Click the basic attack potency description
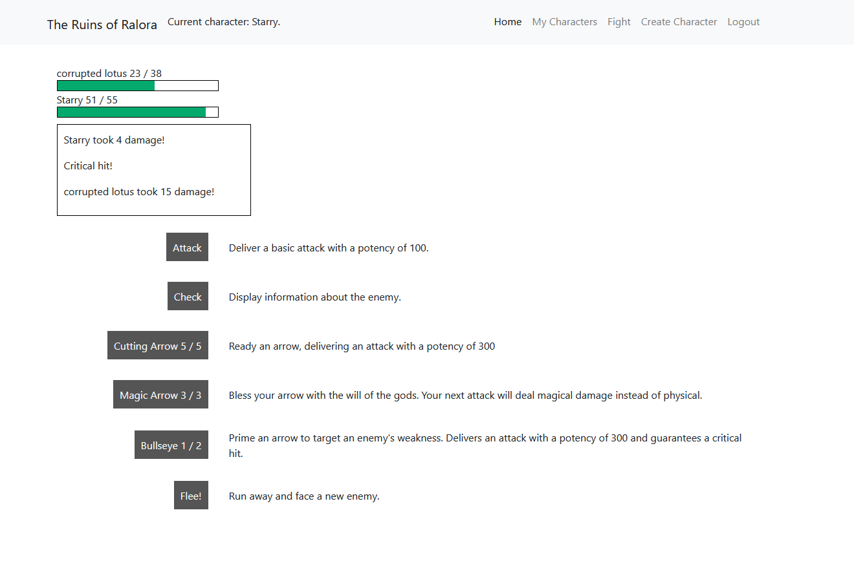854x583 pixels. (x=328, y=248)
